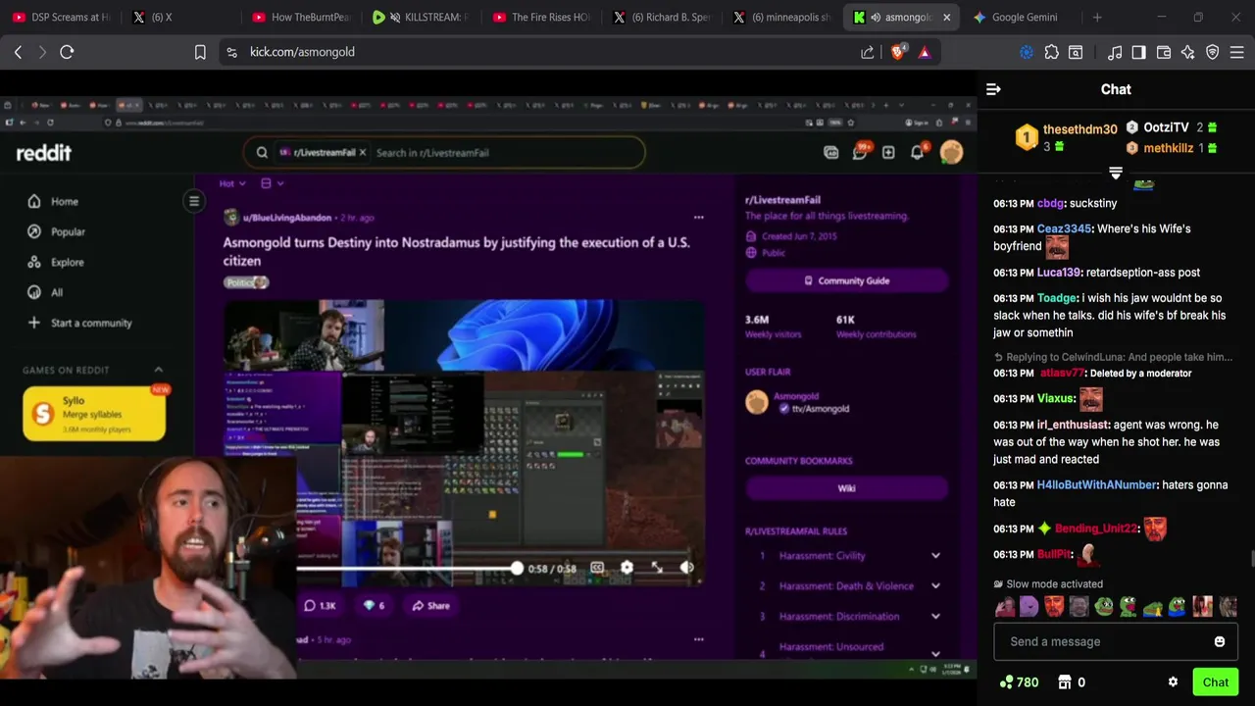Toggle fullscreen on the Reddit video
The width and height of the screenshot is (1255, 706).
coord(657,568)
